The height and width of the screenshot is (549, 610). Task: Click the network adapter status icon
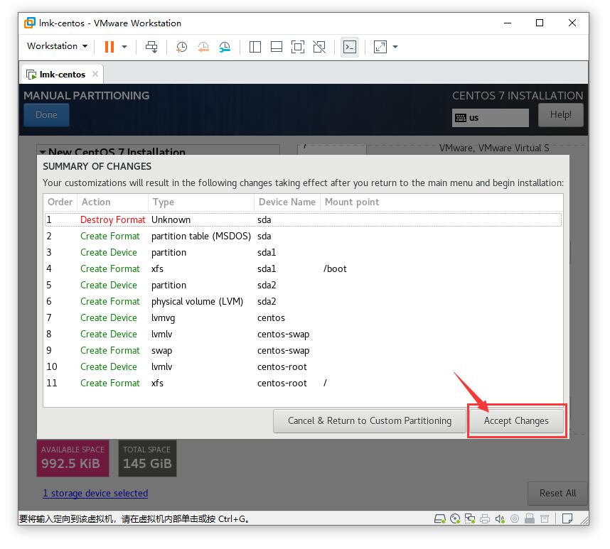pos(470,518)
